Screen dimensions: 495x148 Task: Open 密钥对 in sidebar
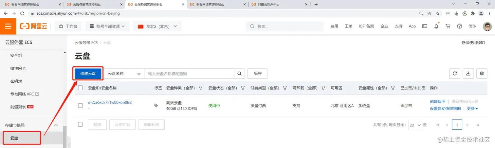pyautogui.click(x=16, y=81)
